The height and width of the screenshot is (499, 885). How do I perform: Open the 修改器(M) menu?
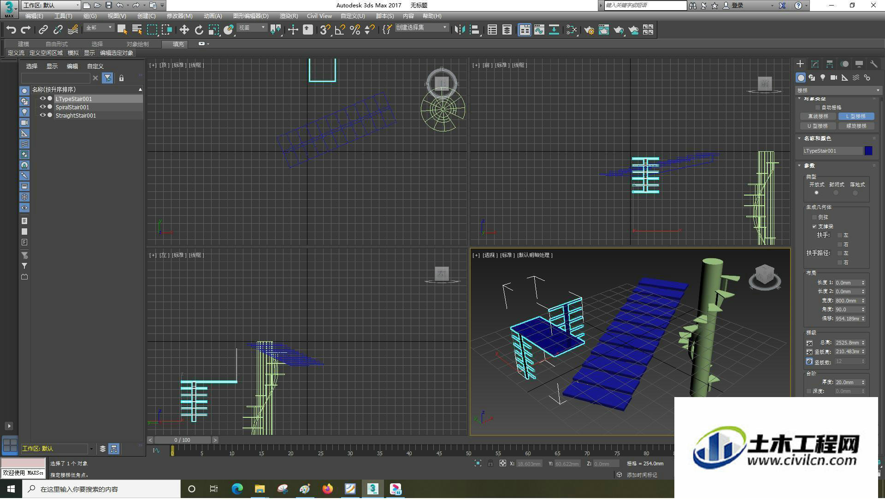(x=179, y=16)
